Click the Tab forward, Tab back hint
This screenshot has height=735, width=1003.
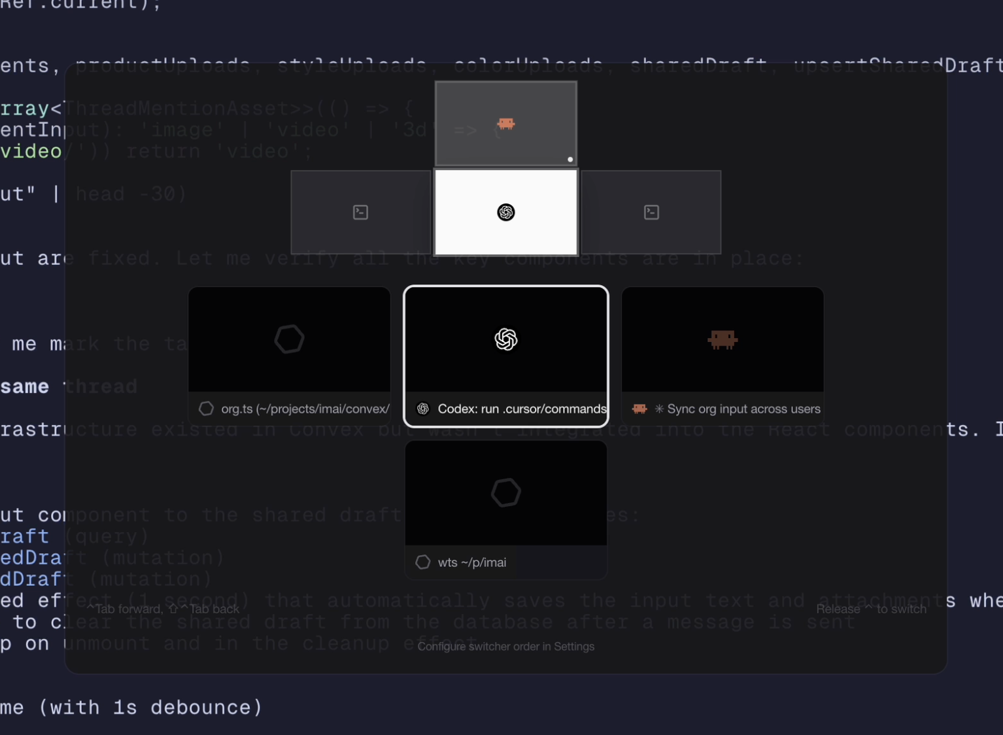(x=163, y=609)
